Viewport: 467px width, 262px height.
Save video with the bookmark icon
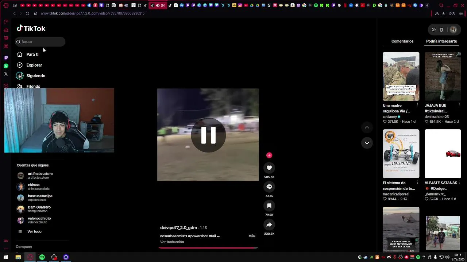pyautogui.click(x=269, y=206)
